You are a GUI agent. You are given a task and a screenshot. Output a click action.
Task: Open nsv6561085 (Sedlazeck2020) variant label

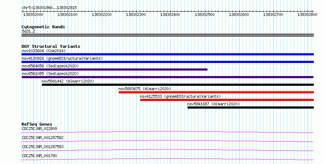[50, 73]
